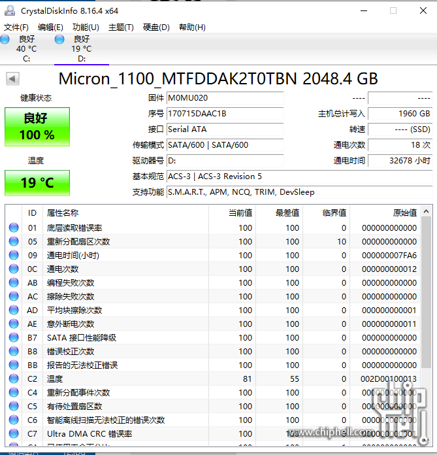Click status orb of attribute BB row

tap(14, 365)
